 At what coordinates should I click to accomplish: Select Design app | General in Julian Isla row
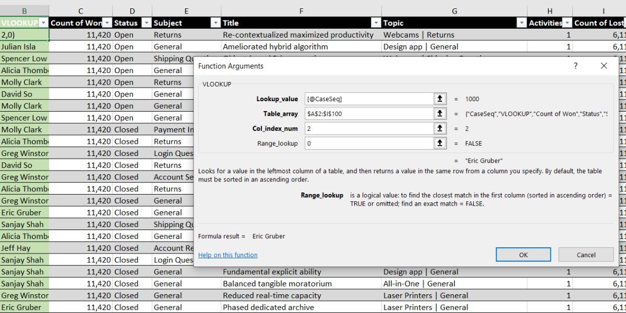[454, 46]
